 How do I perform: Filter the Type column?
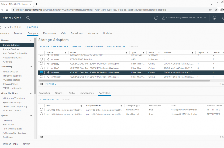[144, 53]
